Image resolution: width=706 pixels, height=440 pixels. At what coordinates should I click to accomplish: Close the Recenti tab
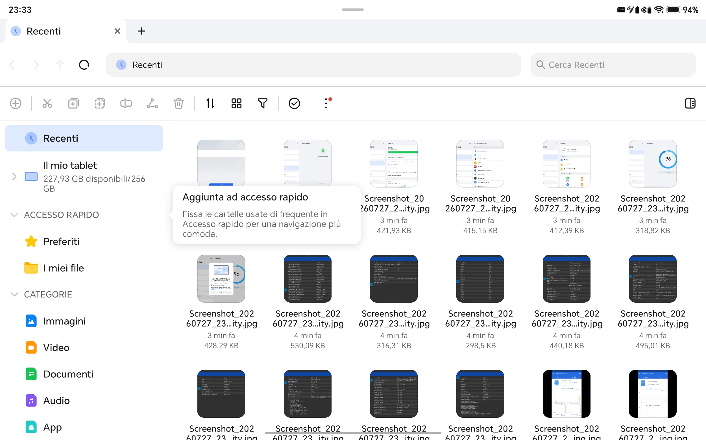pos(117,31)
